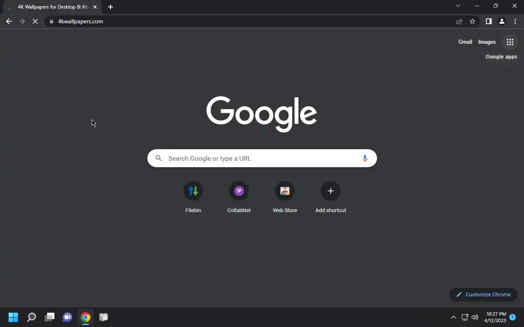
Task: Share this page using the share icon
Action: pos(459,21)
